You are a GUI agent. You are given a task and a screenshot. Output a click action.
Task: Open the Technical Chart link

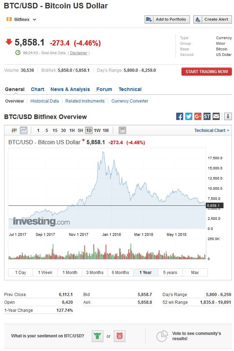coord(212,131)
